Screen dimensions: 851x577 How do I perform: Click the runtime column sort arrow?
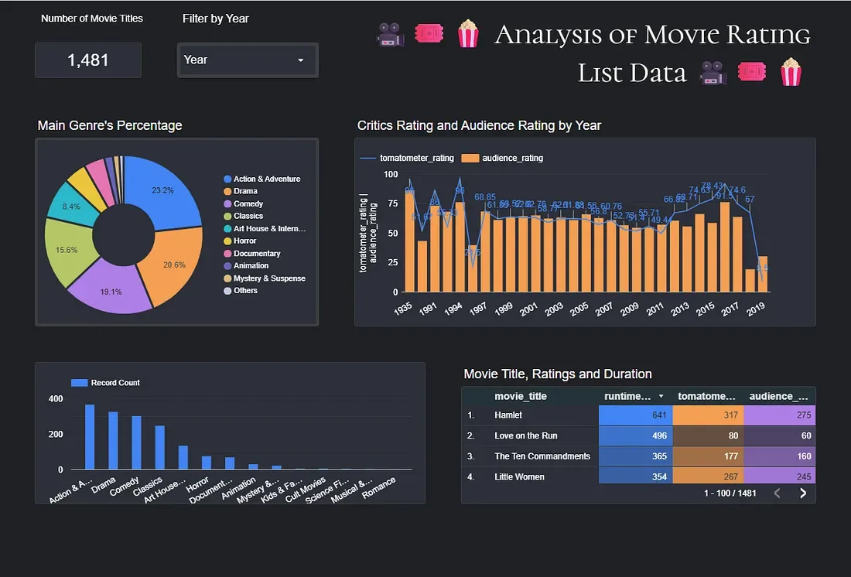(x=661, y=396)
